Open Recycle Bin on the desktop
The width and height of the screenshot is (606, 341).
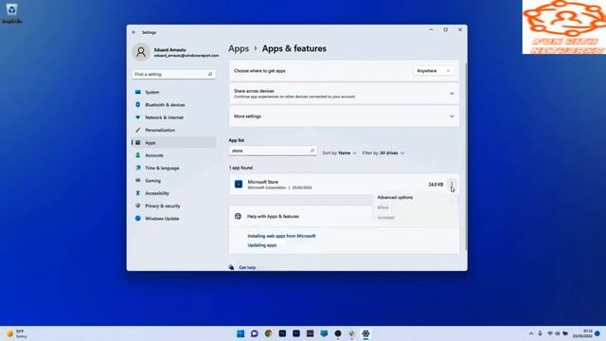(11, 12)
